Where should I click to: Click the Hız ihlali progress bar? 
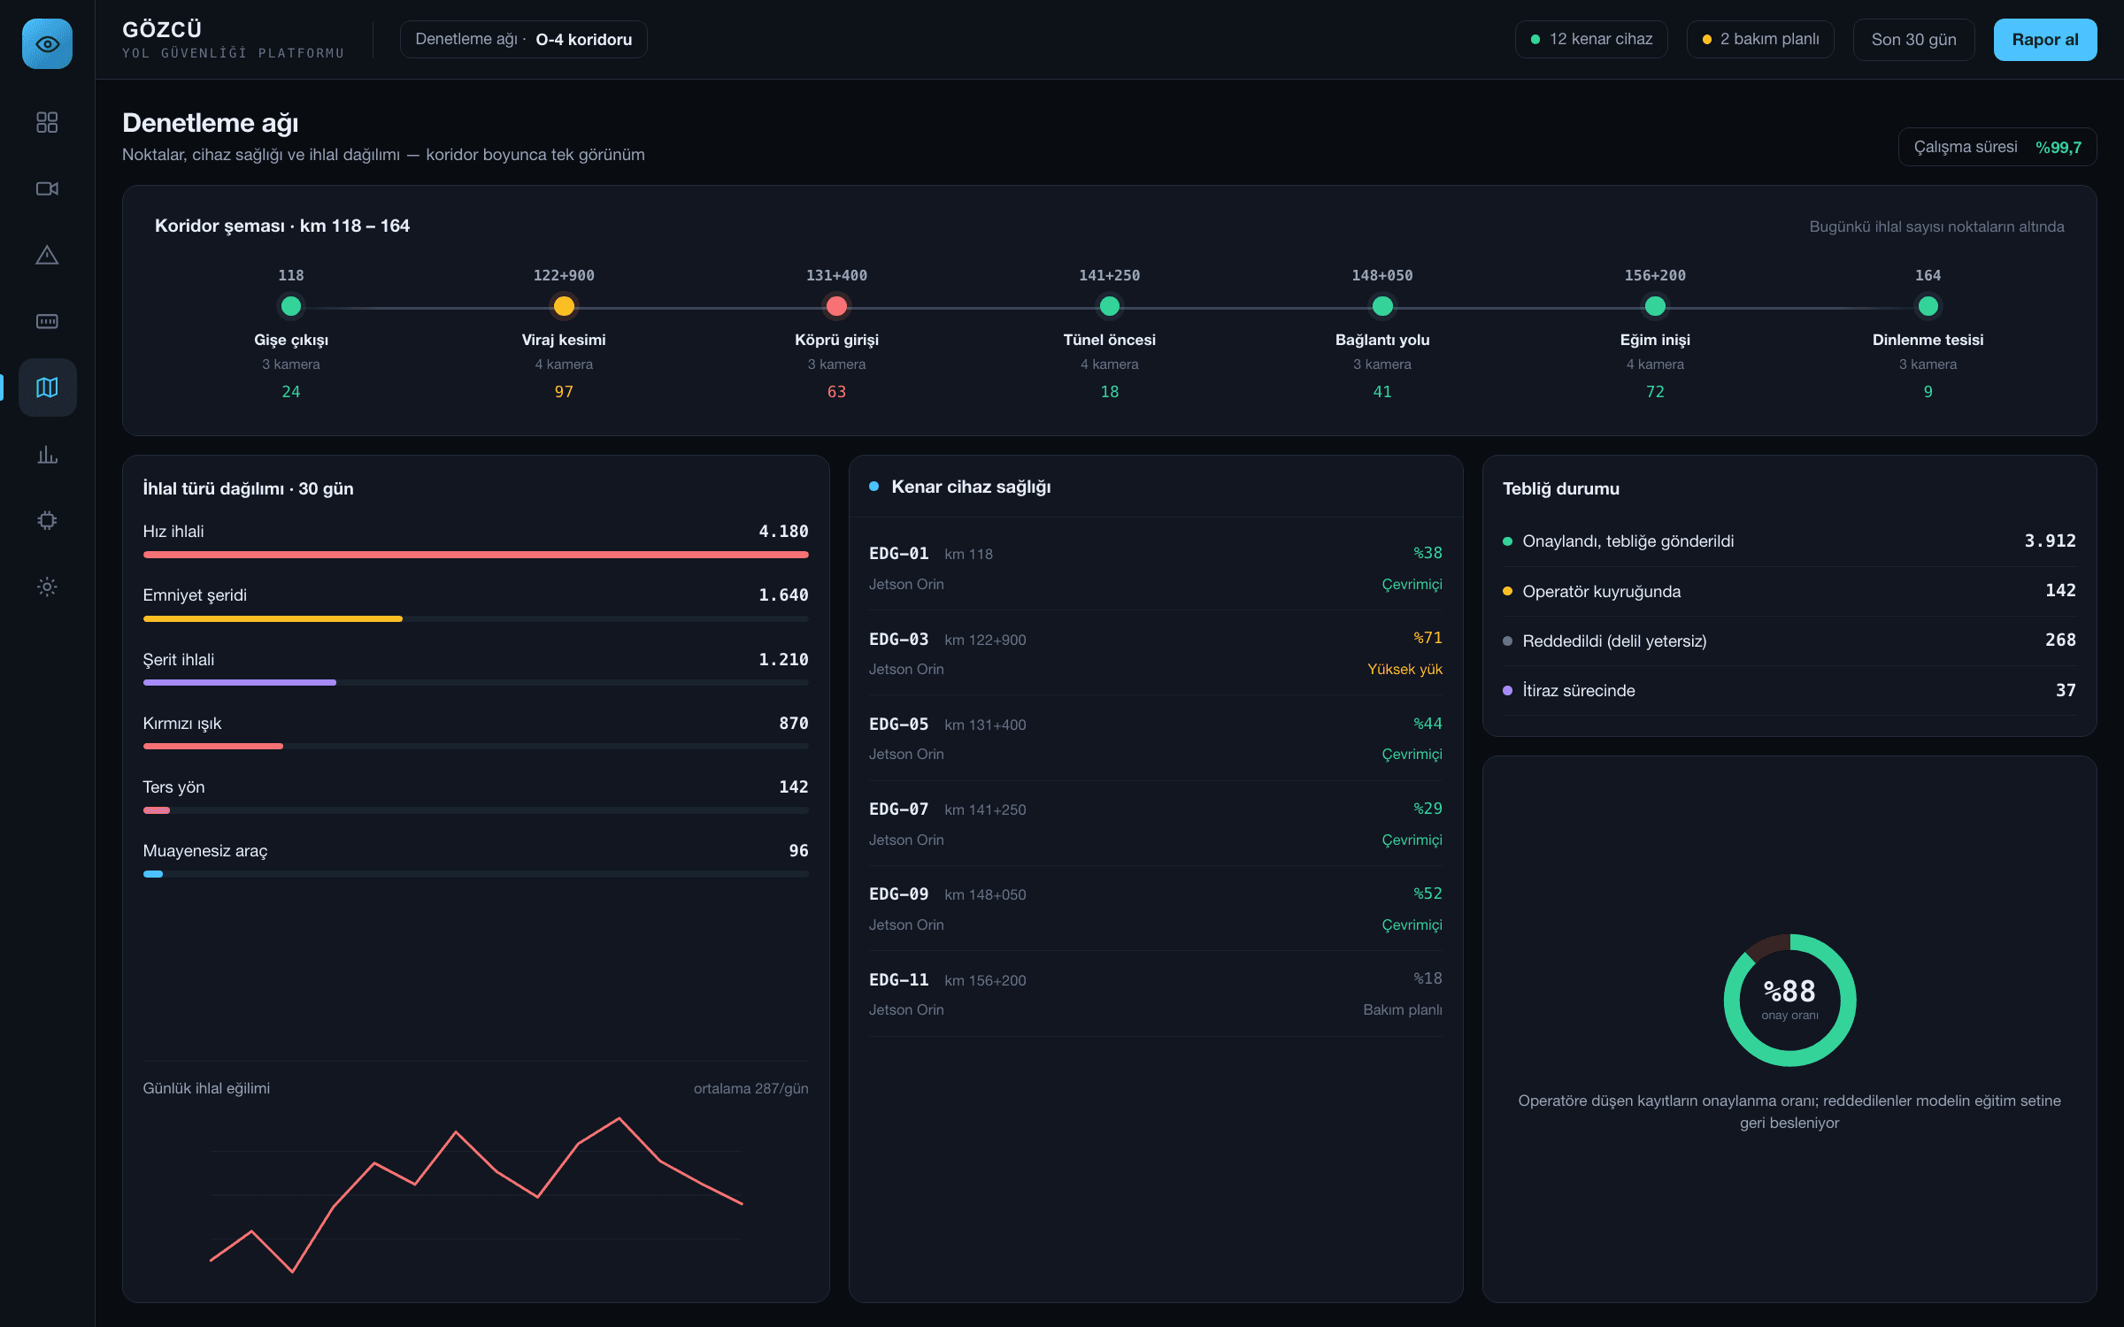coord(475,555)
